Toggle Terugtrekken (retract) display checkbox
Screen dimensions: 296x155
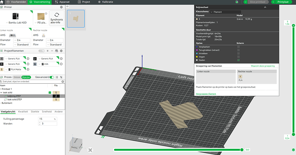[239, 50]
